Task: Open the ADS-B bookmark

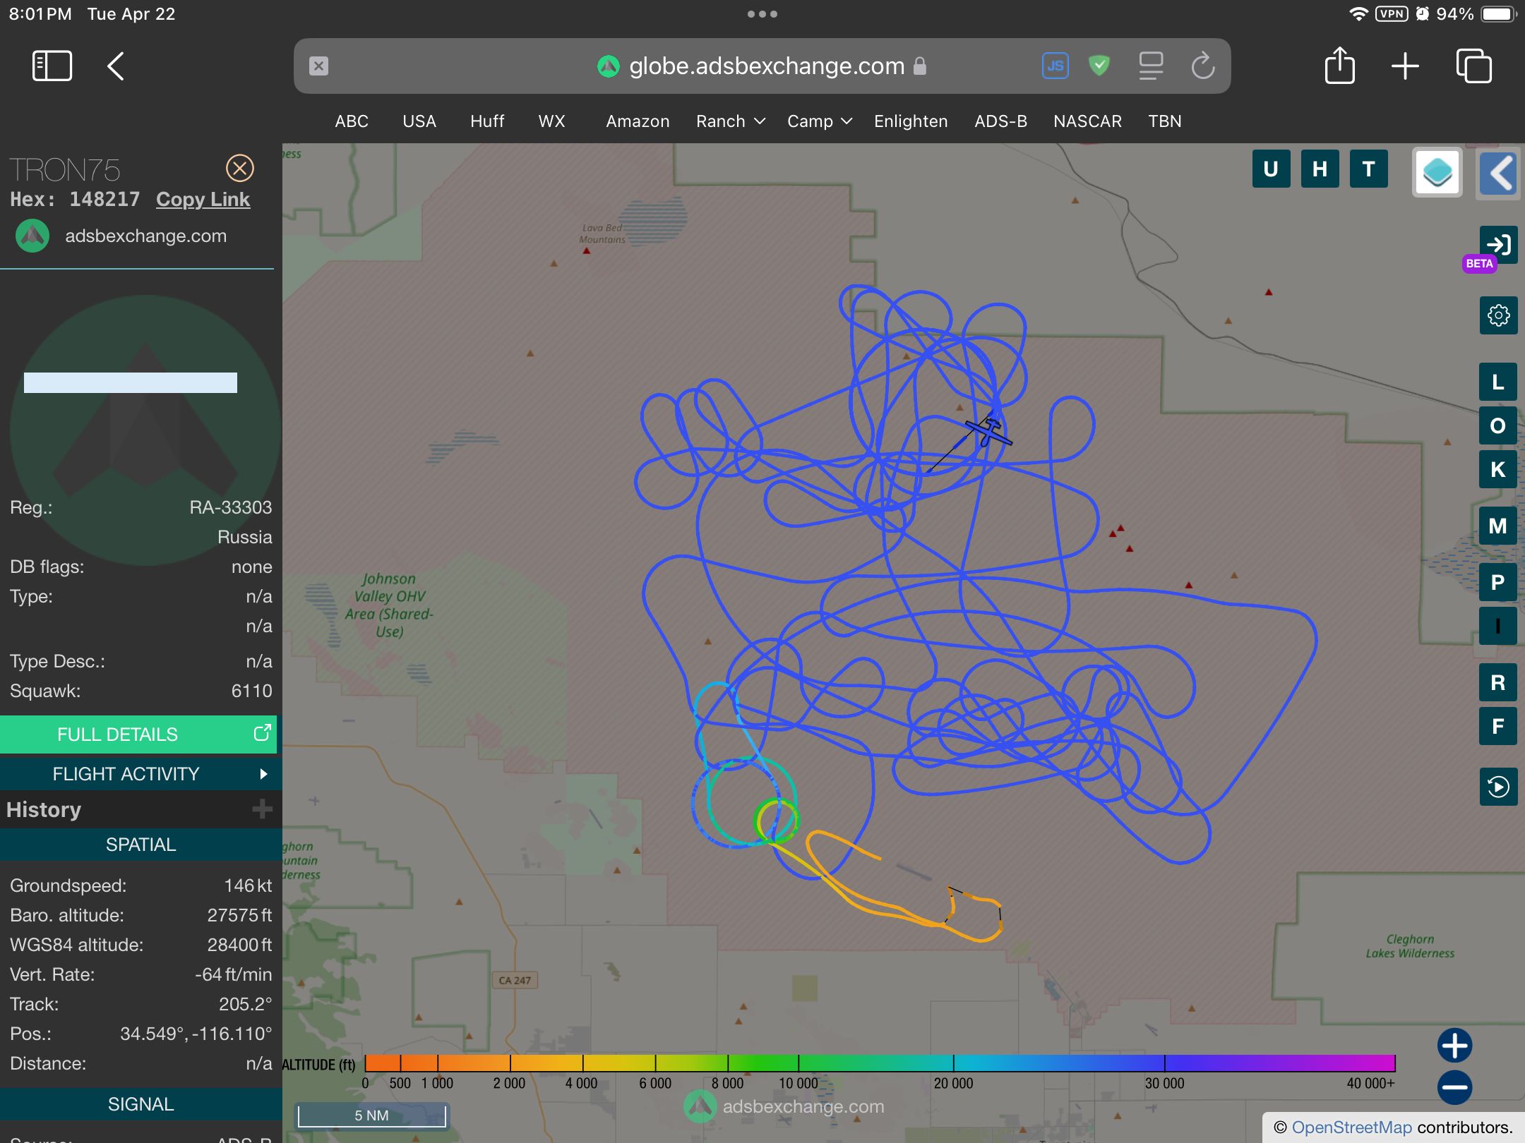Action: tap(1000, 121)
